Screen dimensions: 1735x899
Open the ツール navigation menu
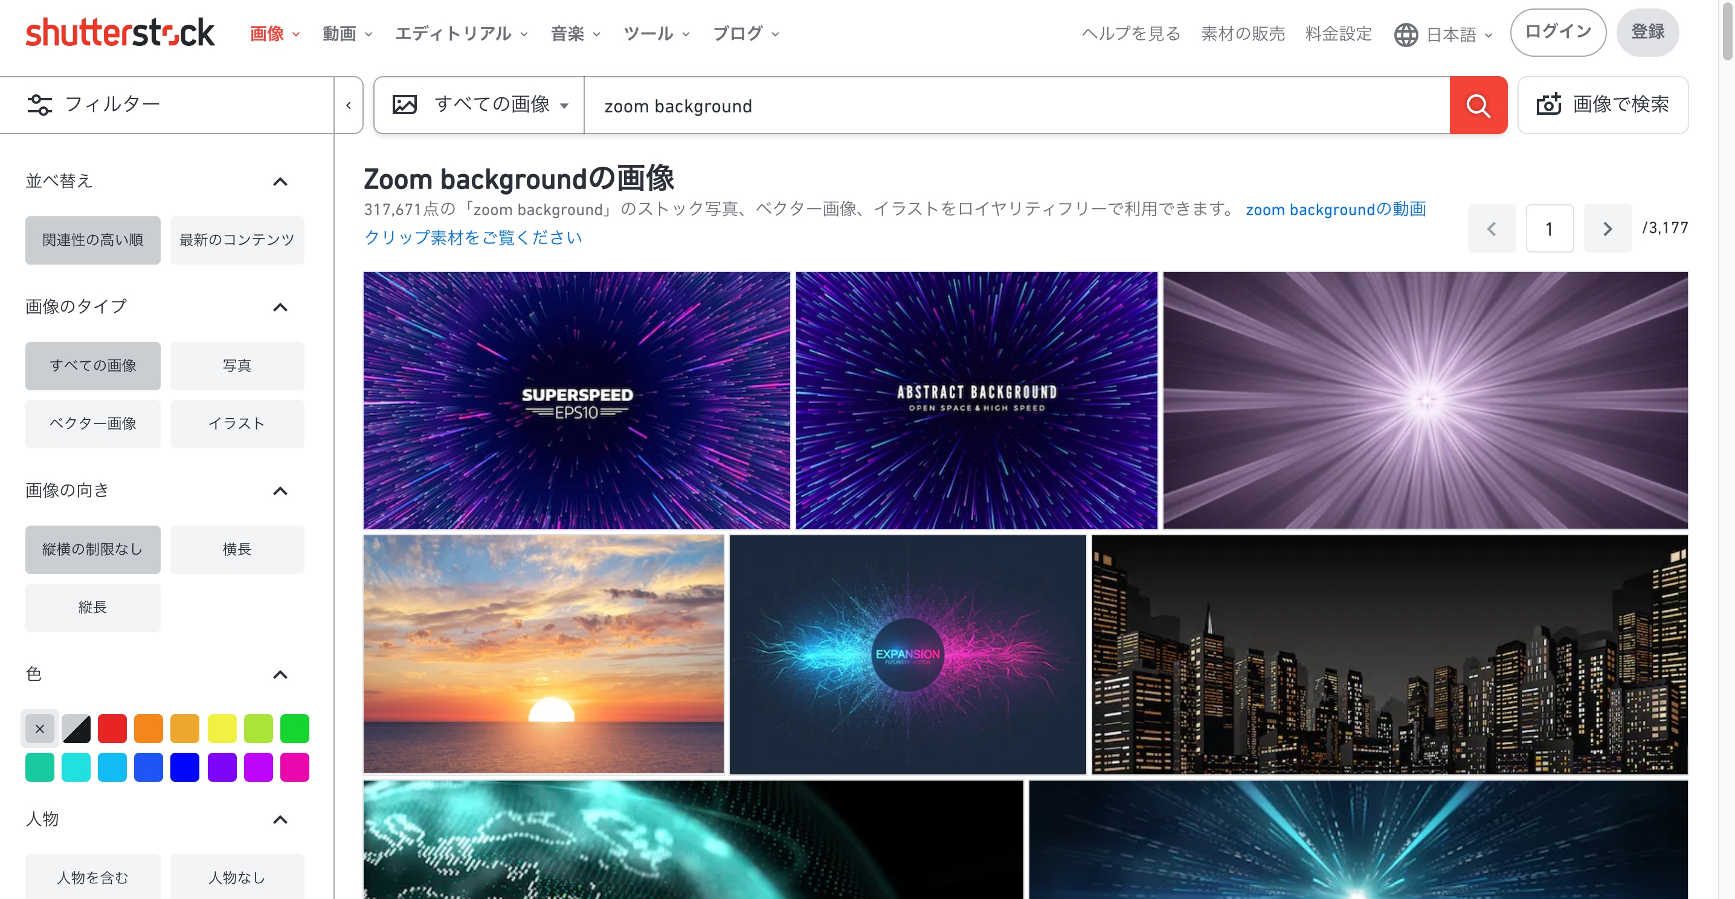[657, 33]
